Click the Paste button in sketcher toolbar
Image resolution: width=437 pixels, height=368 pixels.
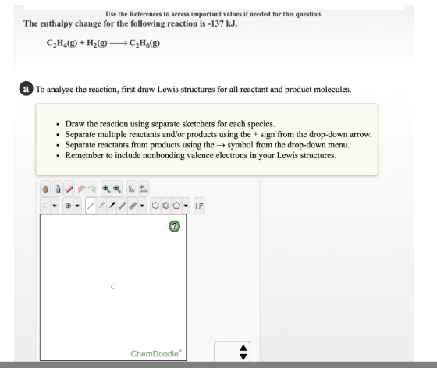(x=144, y=189)
